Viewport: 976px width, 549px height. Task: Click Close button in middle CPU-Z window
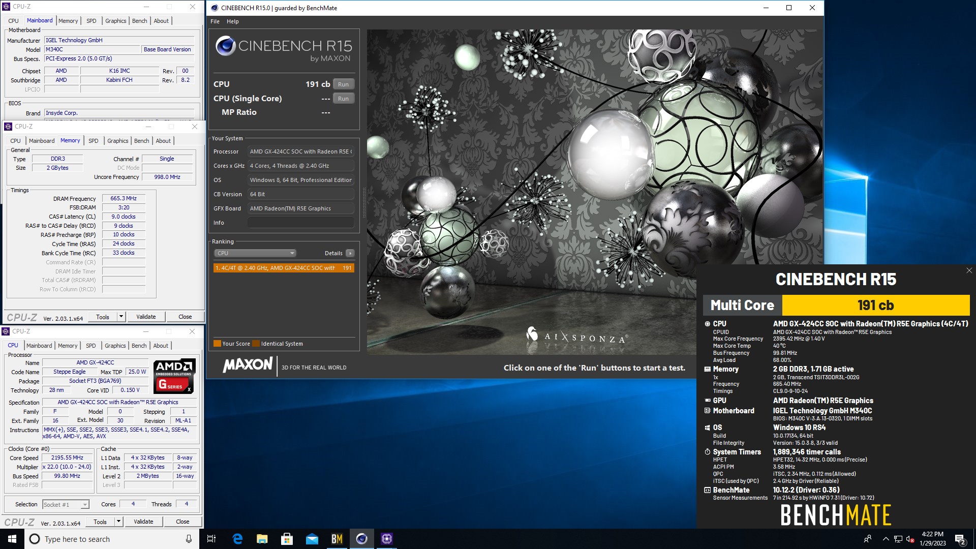pos(185,317)
